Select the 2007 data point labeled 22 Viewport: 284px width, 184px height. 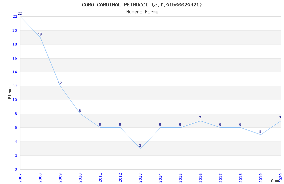click(20, 16)
